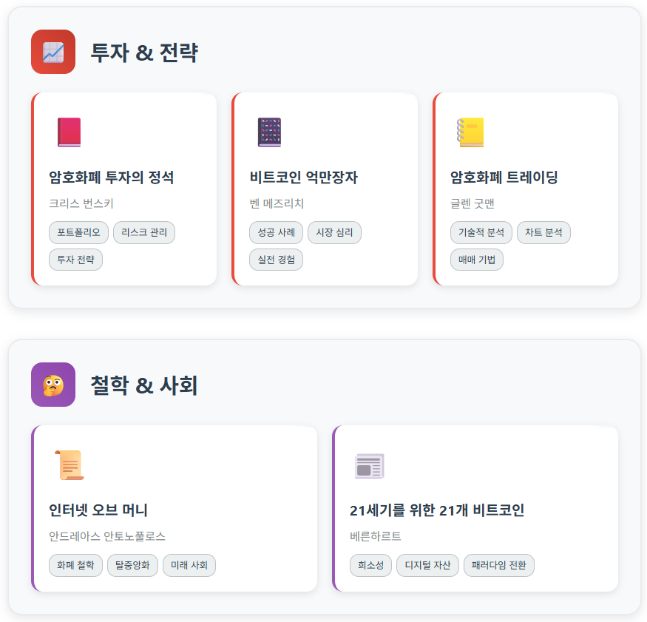Select the 포트폴리오 tag
The height and width of the screenshot is (622, 647).
point(78,232)
